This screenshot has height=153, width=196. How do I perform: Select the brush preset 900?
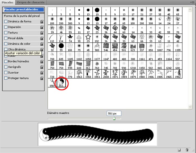[x=97, y=47]
